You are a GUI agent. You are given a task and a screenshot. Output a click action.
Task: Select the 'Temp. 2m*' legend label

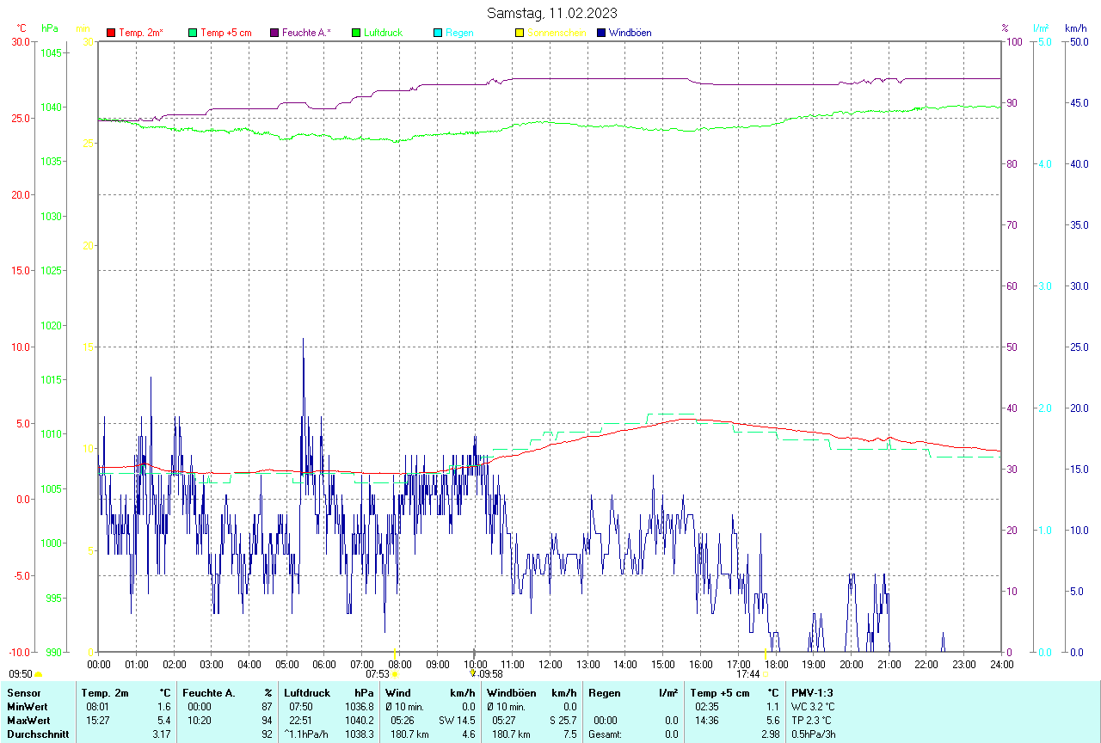tap(141, 33)
